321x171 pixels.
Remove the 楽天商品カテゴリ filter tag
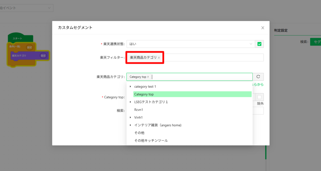[x=159, y=58]
